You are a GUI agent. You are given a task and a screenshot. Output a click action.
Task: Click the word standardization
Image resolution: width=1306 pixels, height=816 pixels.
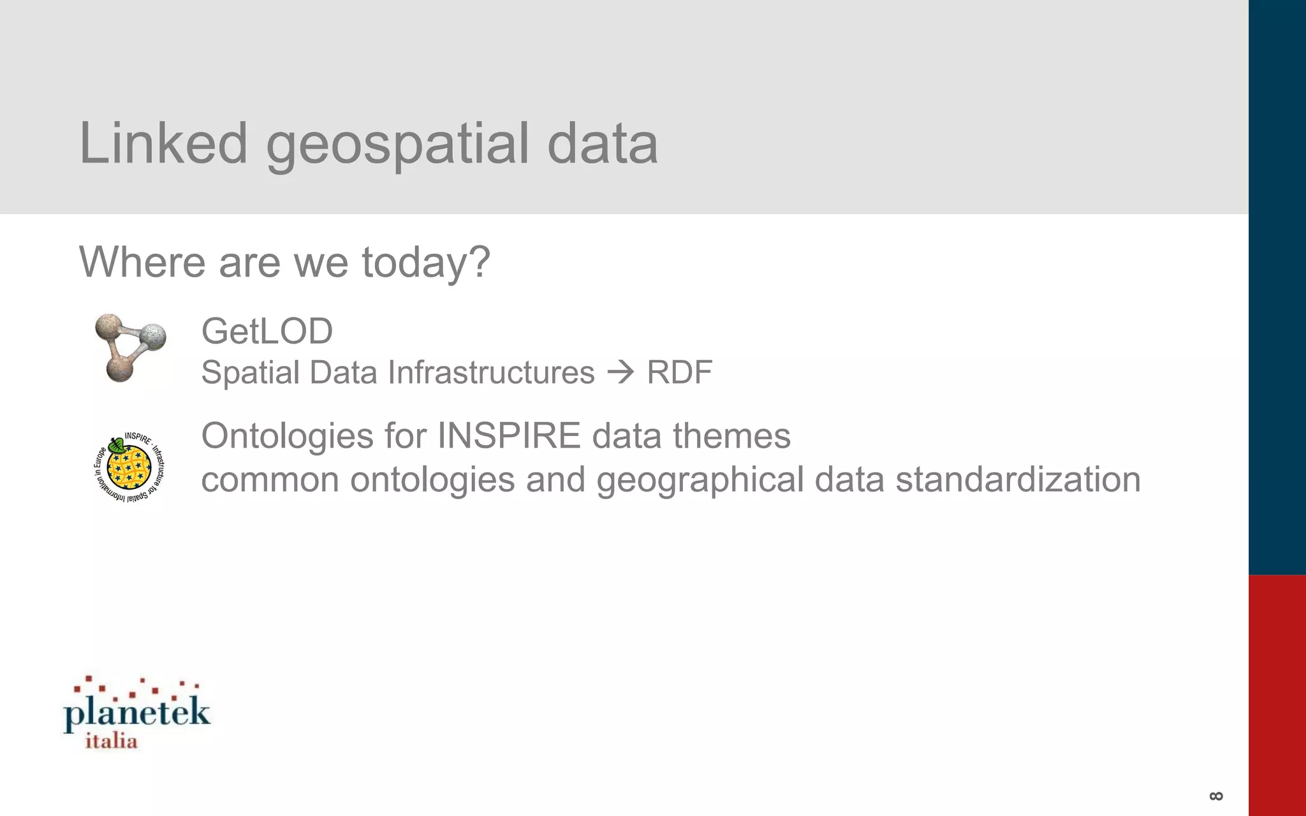point(1018,479)
